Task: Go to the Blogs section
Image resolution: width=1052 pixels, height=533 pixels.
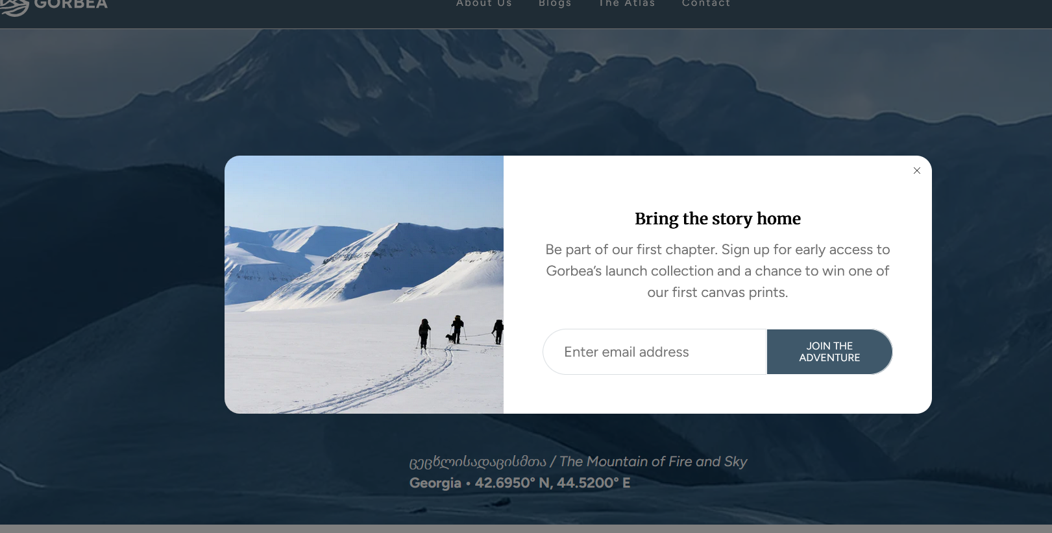Action: pos(555,3)
